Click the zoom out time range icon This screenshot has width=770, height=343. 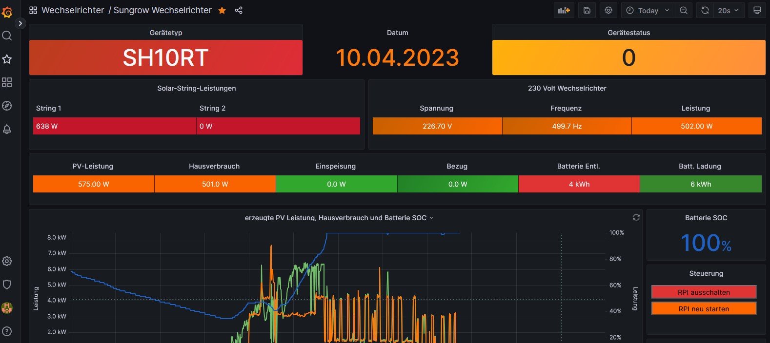coord(684,10)
